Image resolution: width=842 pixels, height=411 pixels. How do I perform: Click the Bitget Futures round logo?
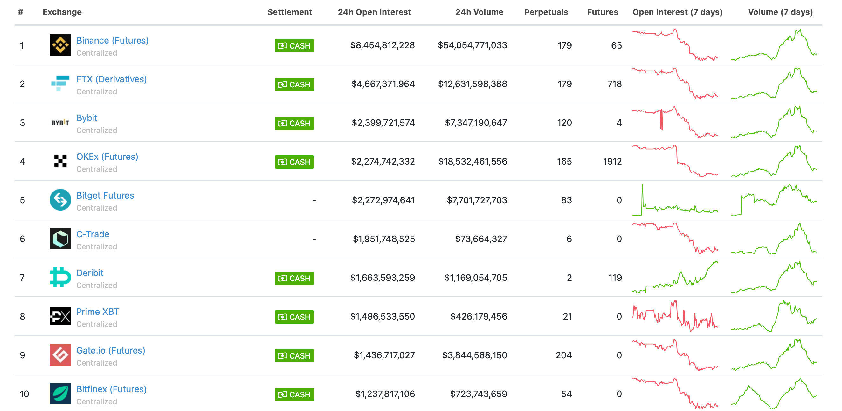pos(60,200)
